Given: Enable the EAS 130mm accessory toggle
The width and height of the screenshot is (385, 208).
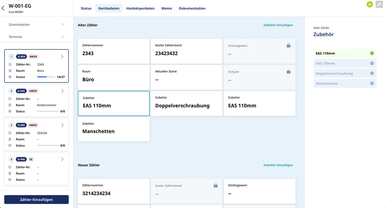Looking at the screenshot, I should (372, 63).
